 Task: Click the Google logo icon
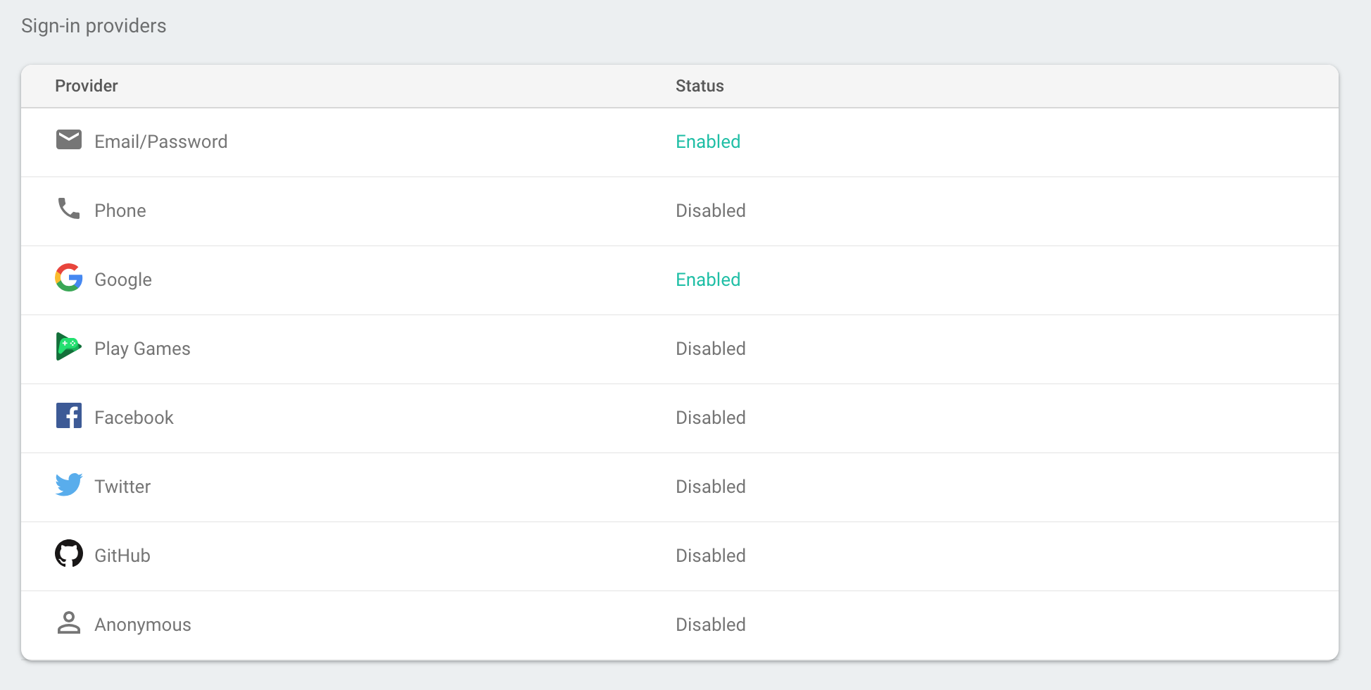[69, 277]
